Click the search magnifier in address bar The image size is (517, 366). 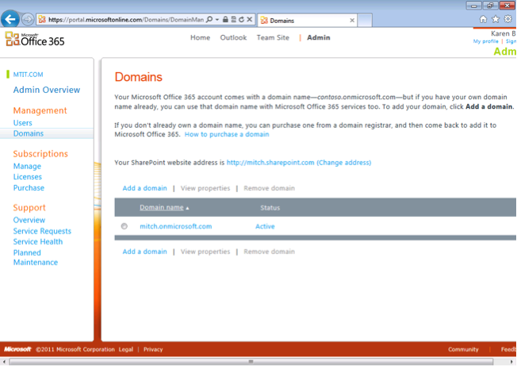(x=209, y=20)
